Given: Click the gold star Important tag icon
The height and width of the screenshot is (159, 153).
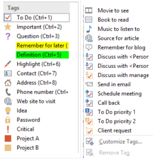Looking at the screenshot, I should [x=8, y=27].
